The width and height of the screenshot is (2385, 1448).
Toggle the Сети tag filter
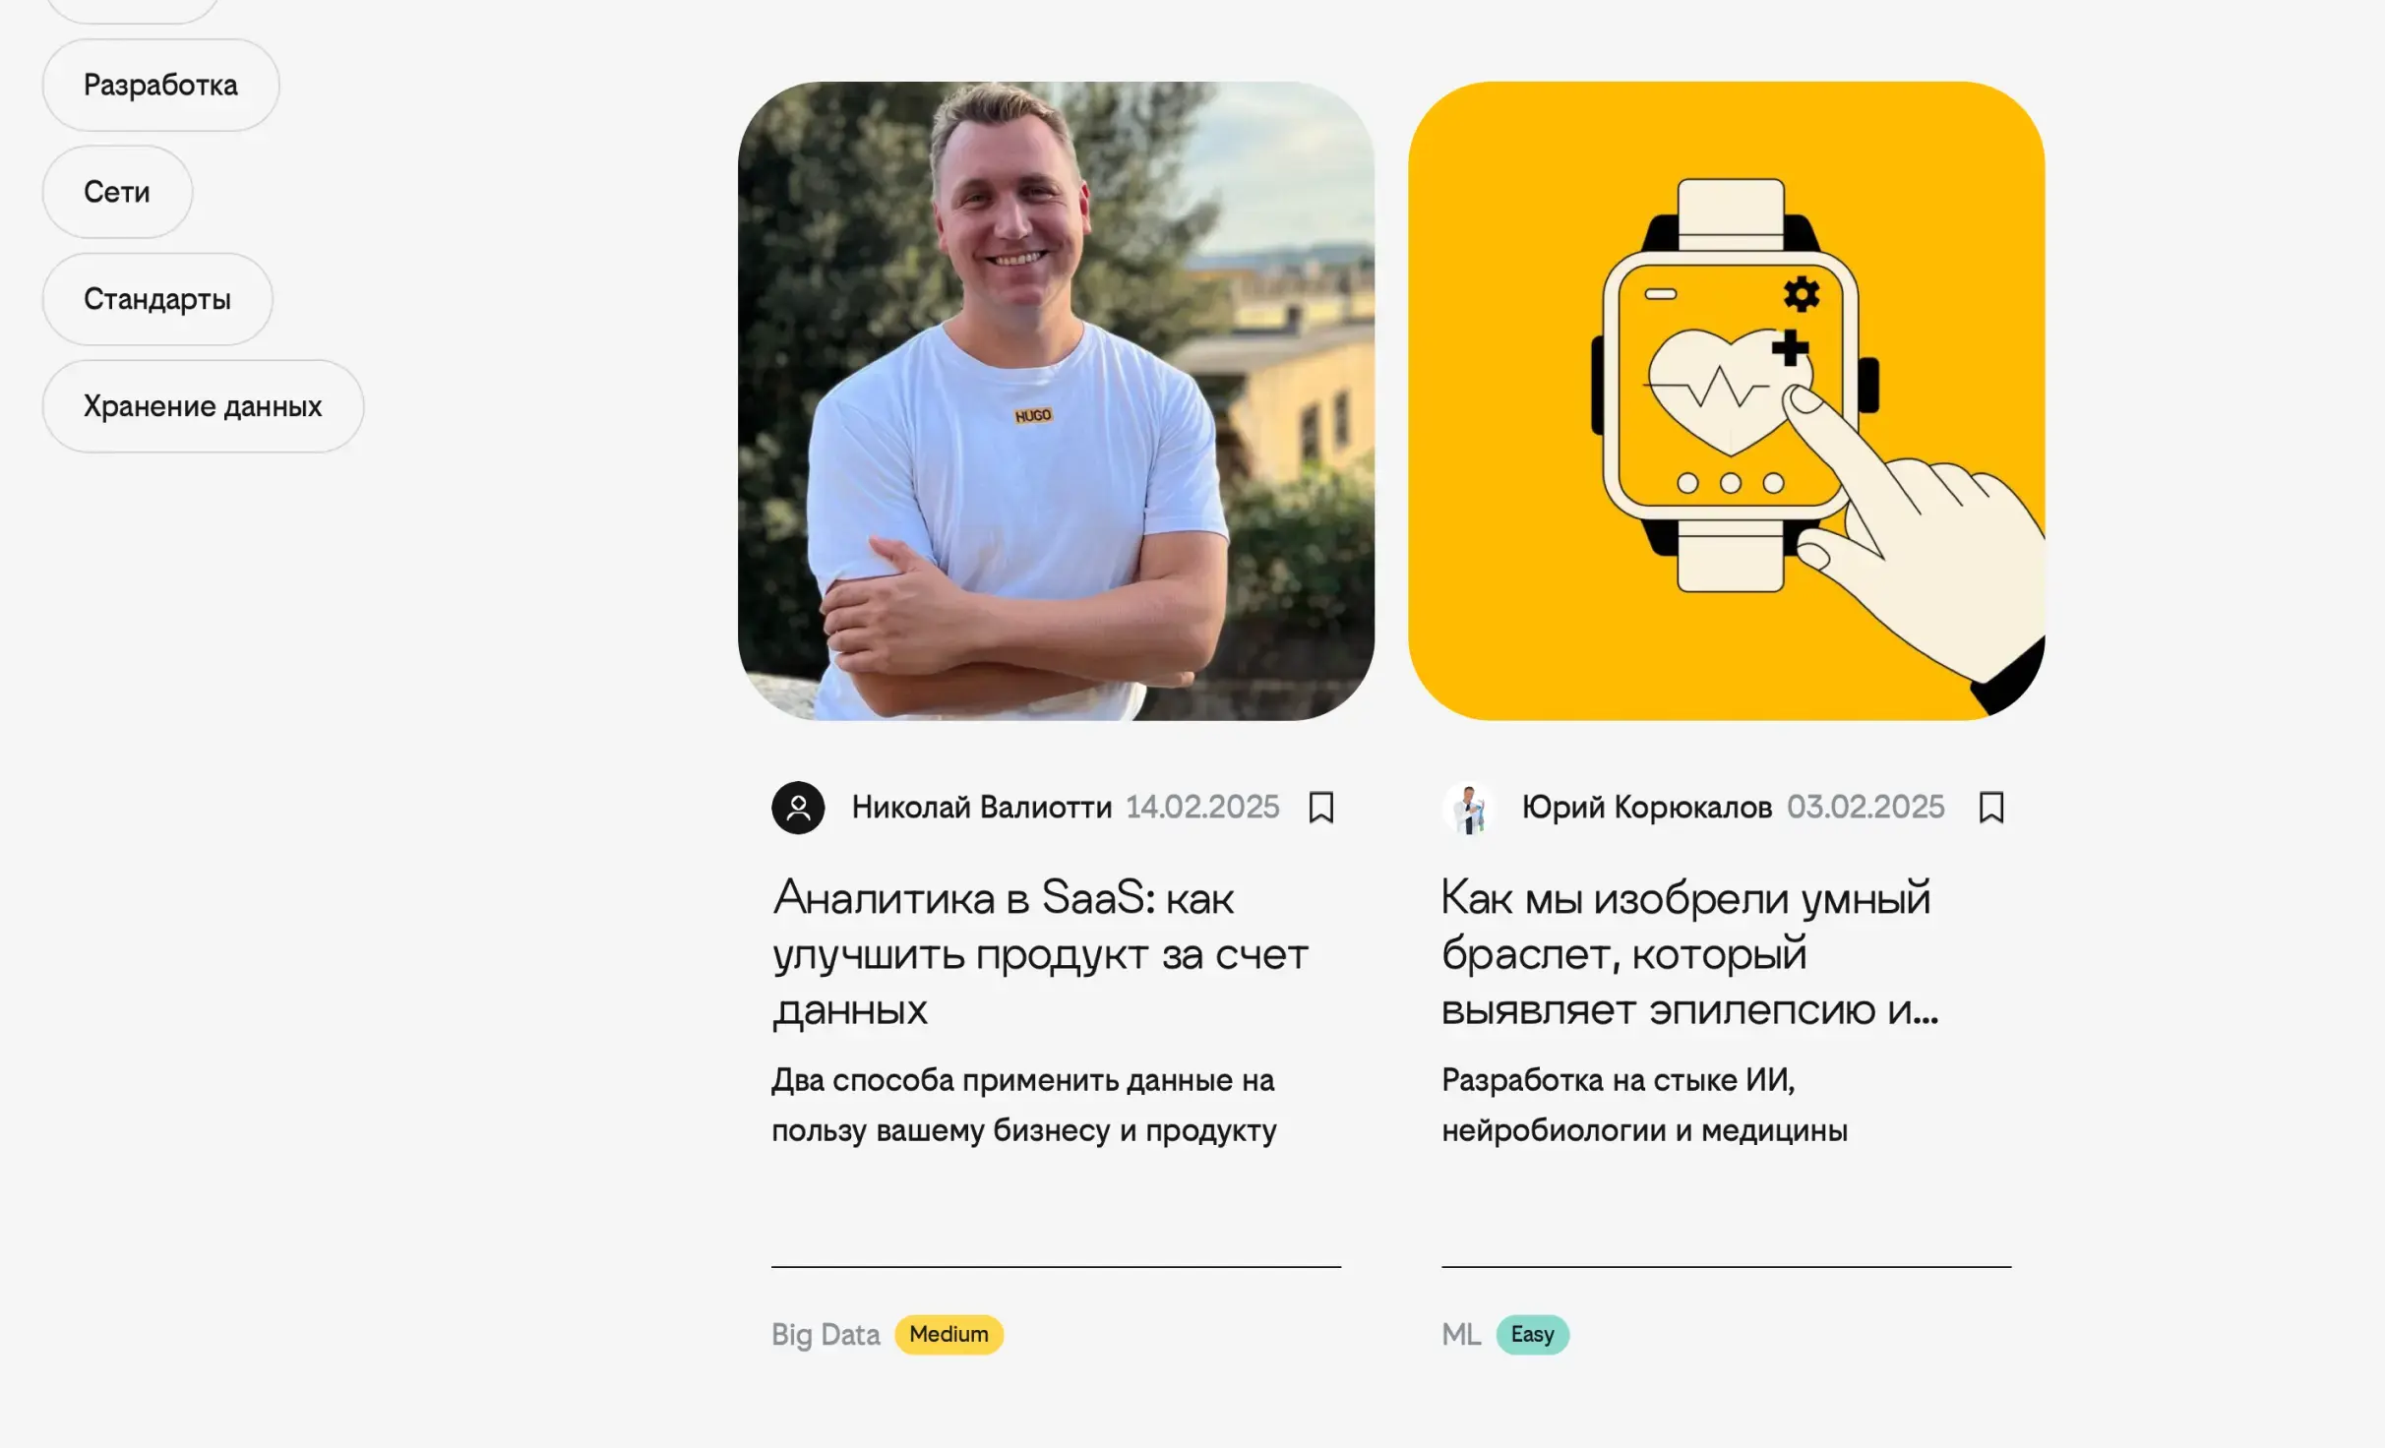[x=117, y=192]
